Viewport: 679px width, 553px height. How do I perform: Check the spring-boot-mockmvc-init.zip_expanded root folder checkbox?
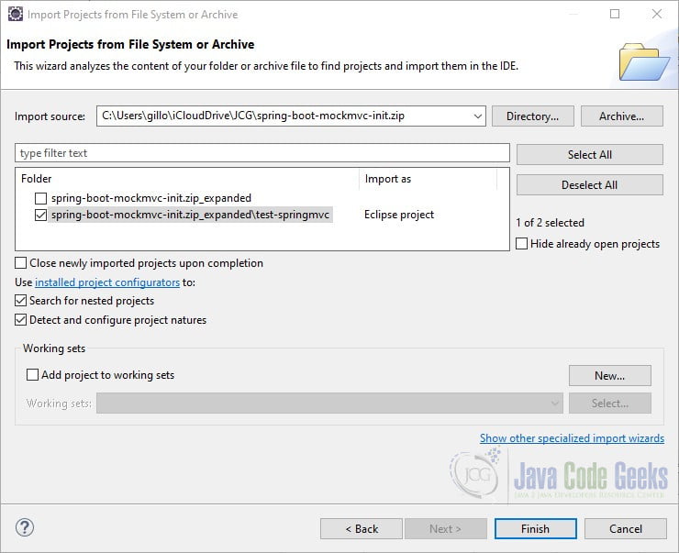tap(40, 198)
